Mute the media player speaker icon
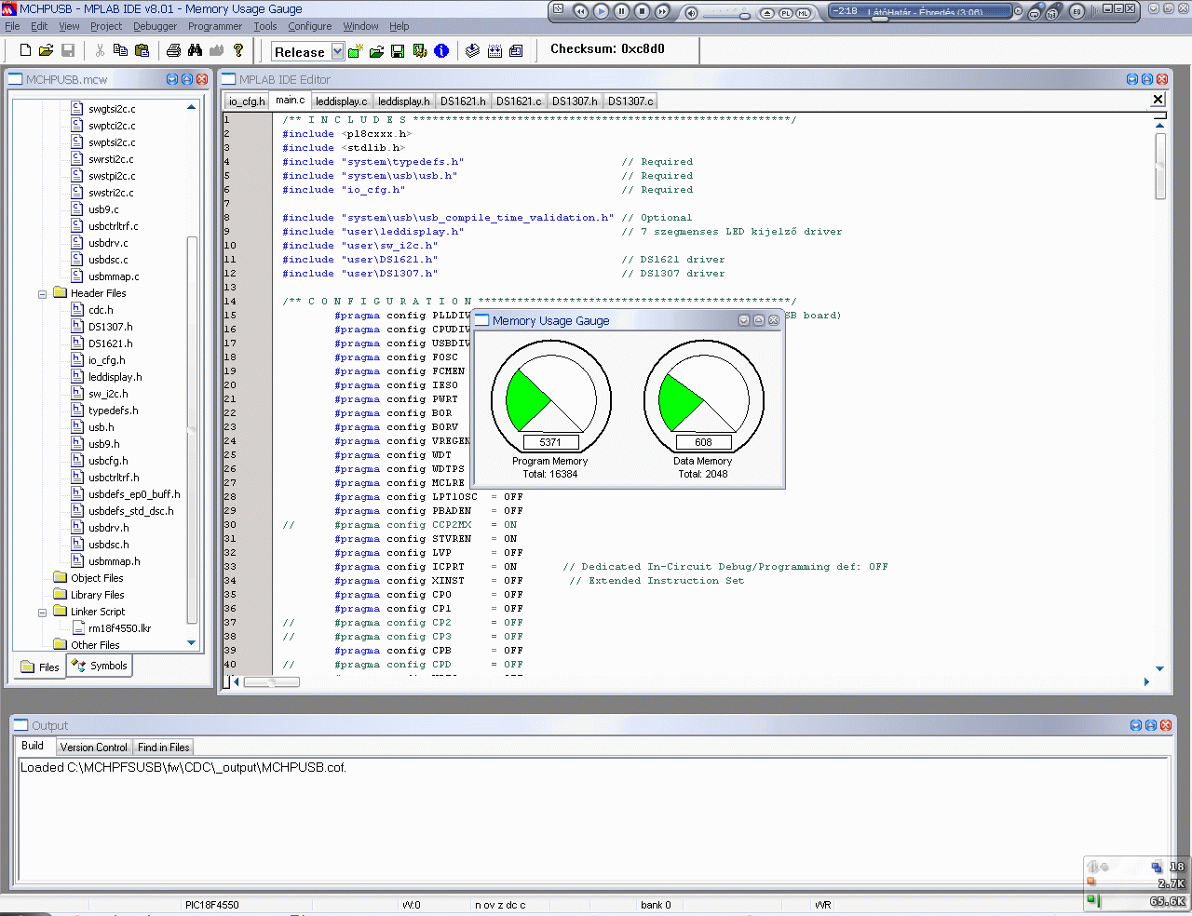The height and width of the screenshot is (916, 1192). (x=691, y=13)
